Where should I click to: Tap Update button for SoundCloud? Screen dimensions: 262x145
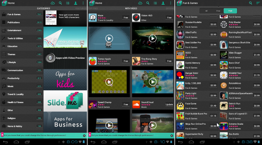pyautogui.click(x=169, y=104)
